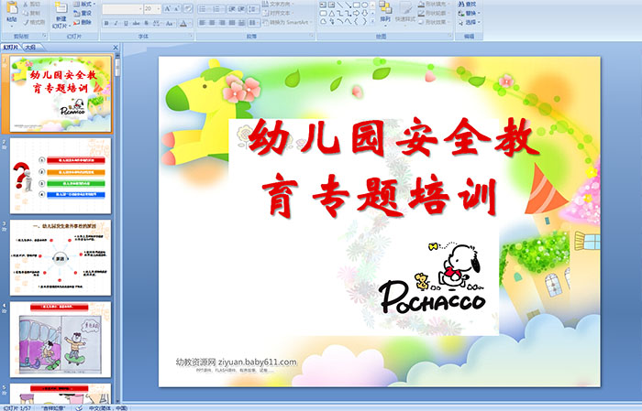Center the paragraph text
This screenshot has height=411, width=642.
[x=212, y=23]
